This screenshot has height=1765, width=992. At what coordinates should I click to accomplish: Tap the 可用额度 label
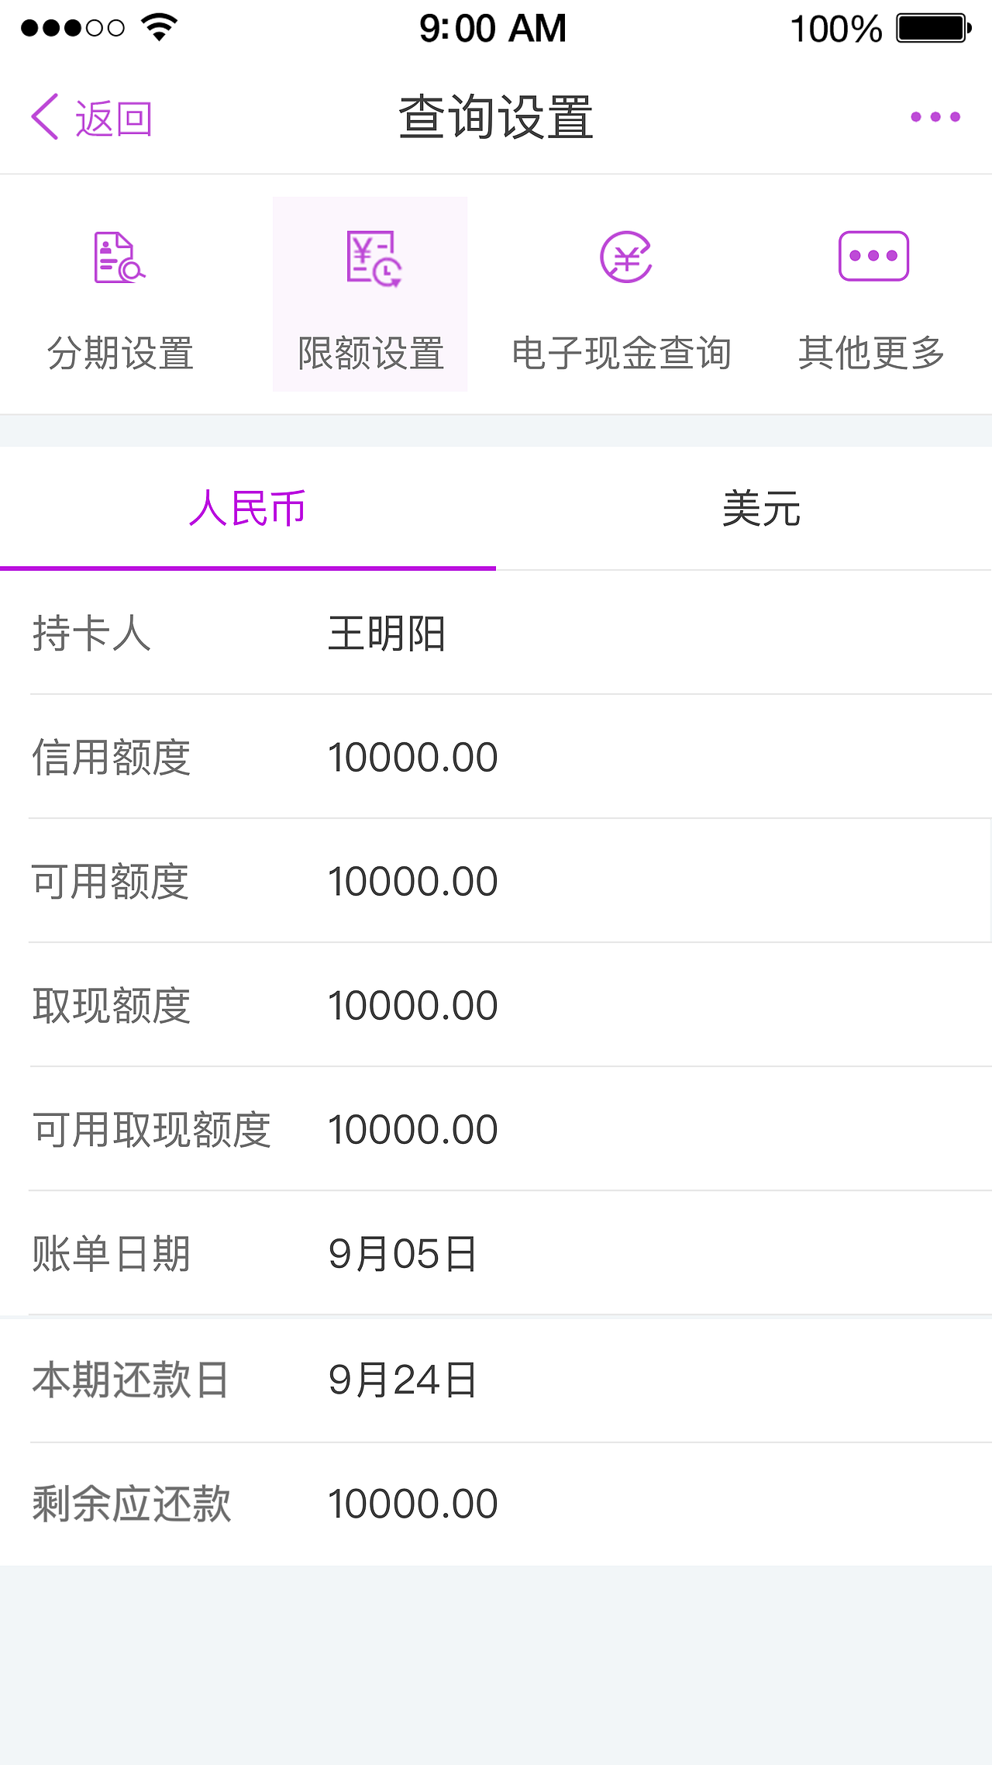(110, 882)
